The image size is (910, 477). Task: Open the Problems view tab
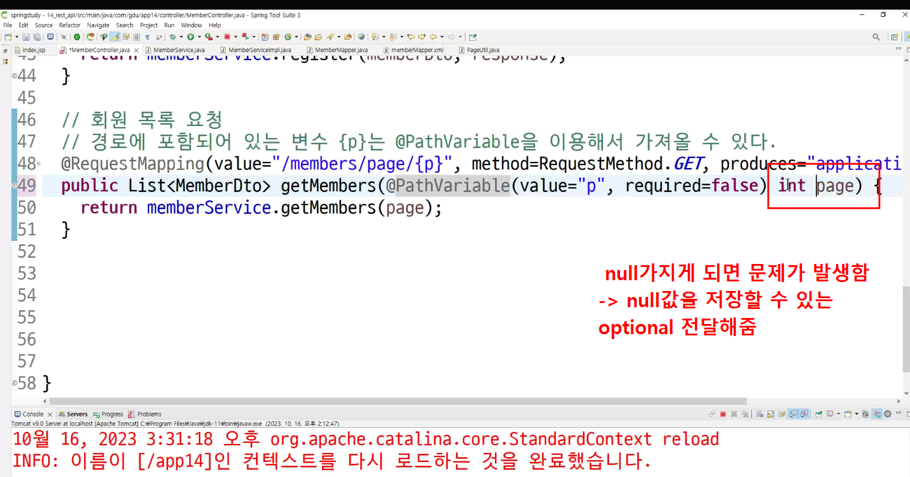(145, 414)
